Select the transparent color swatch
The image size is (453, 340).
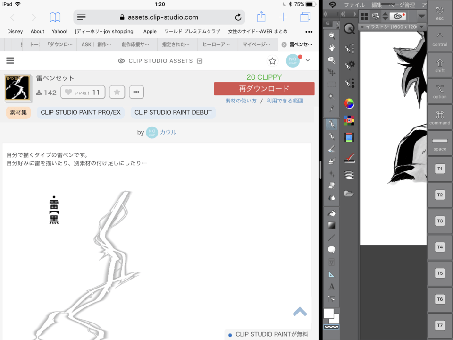click(x=331, y=327)
